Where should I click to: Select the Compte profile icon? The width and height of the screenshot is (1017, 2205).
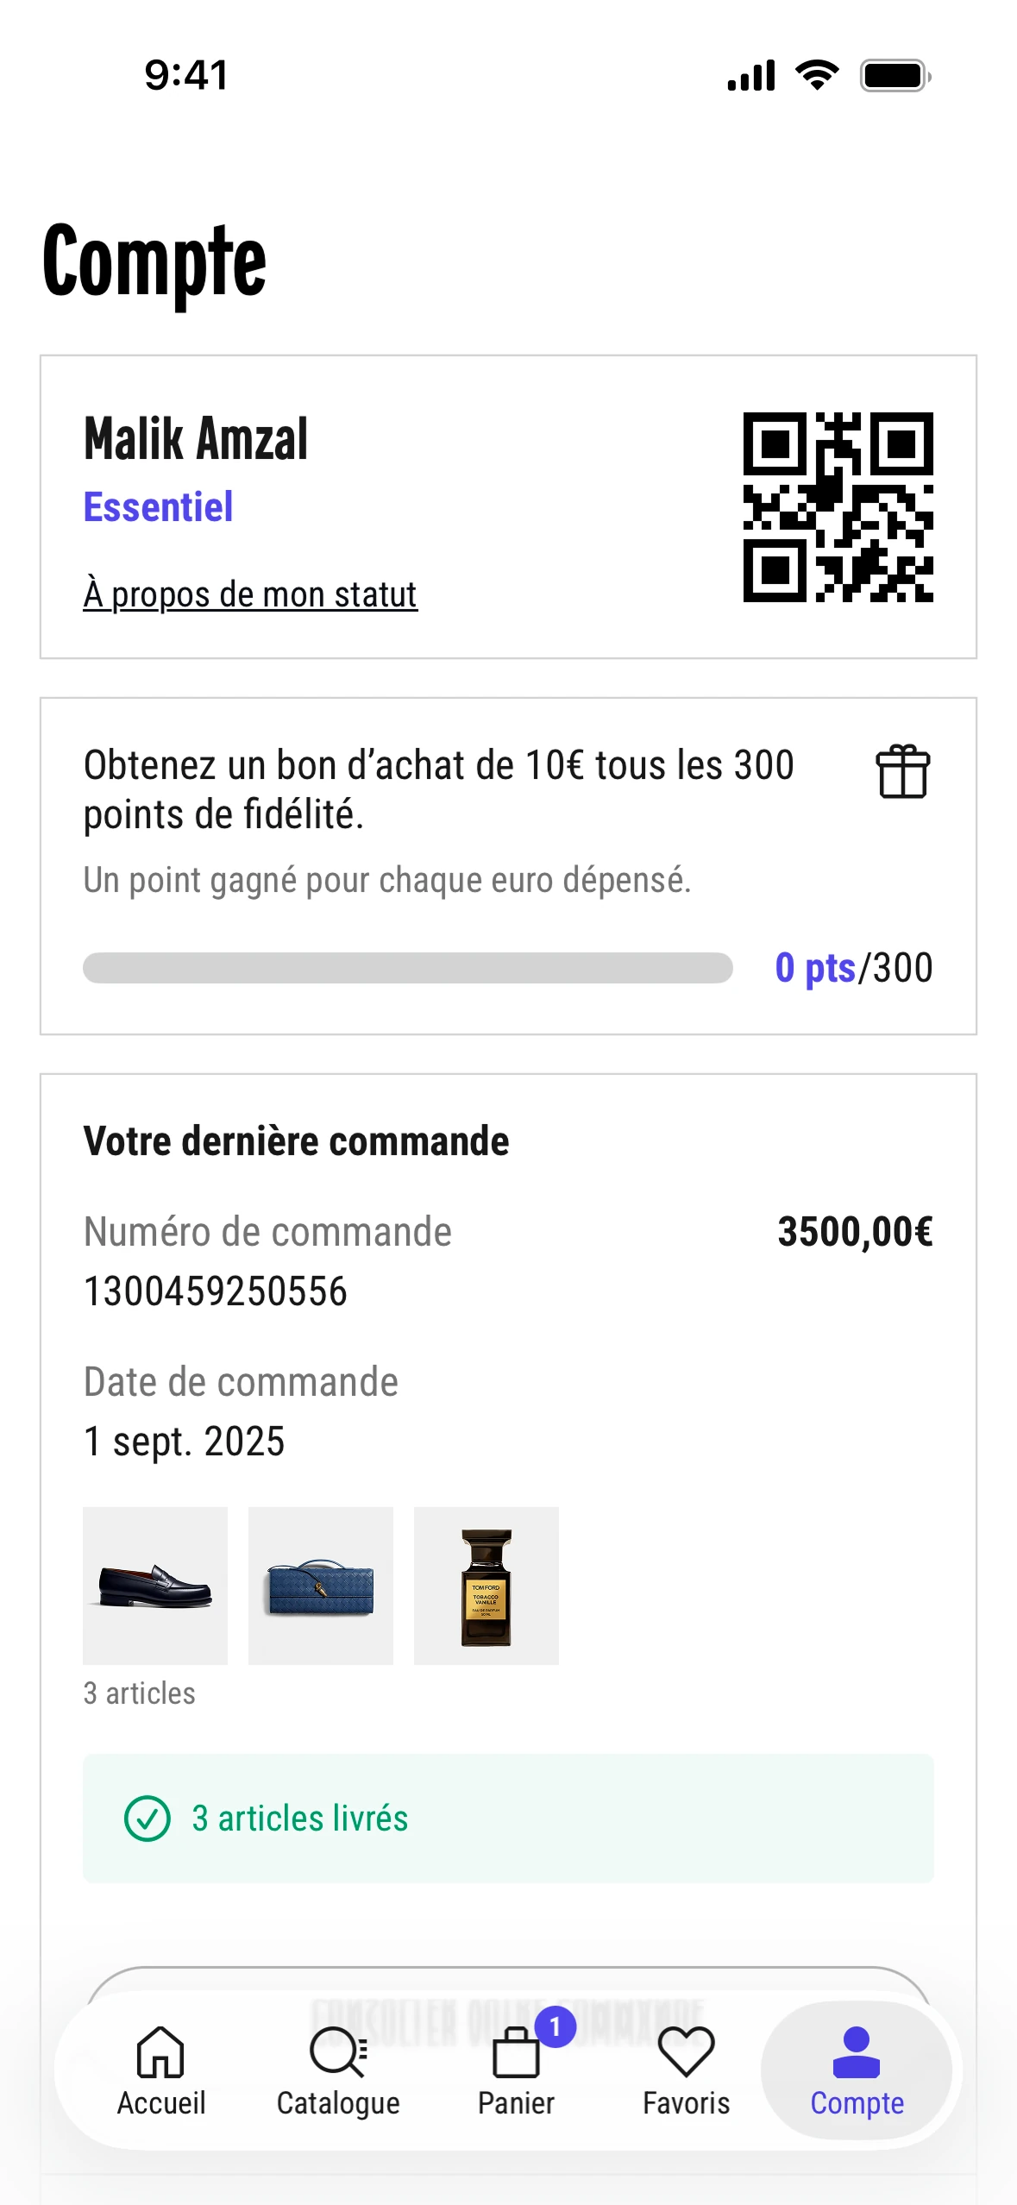[x=856, y=2051]
